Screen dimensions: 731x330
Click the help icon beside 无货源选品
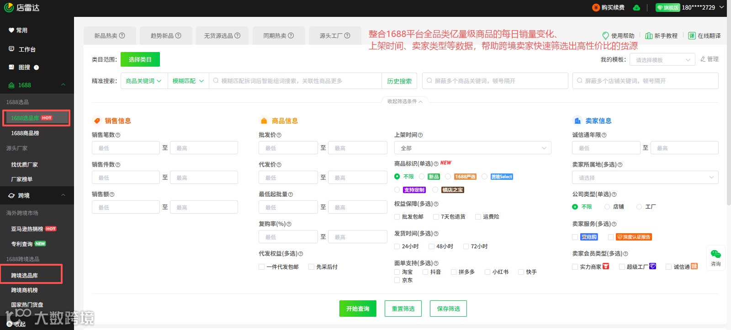(238, 36)
